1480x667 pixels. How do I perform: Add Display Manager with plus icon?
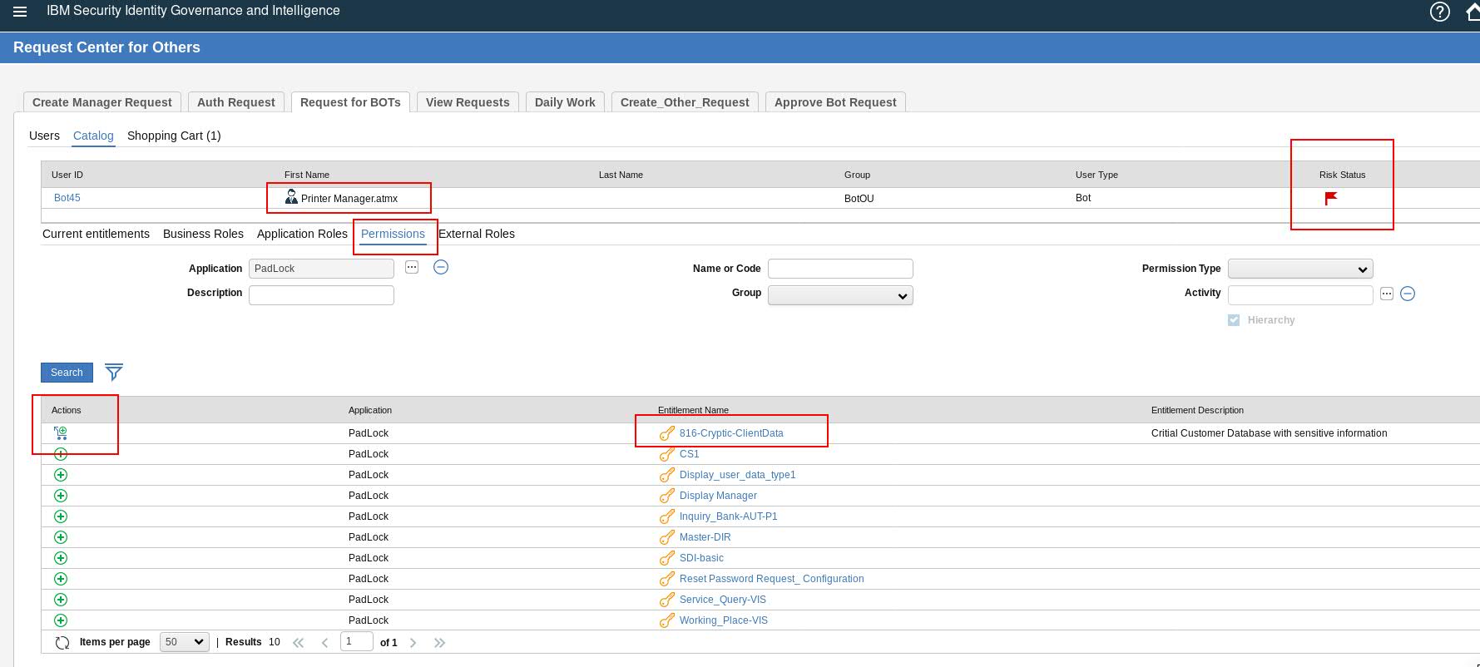click(61, 496)
